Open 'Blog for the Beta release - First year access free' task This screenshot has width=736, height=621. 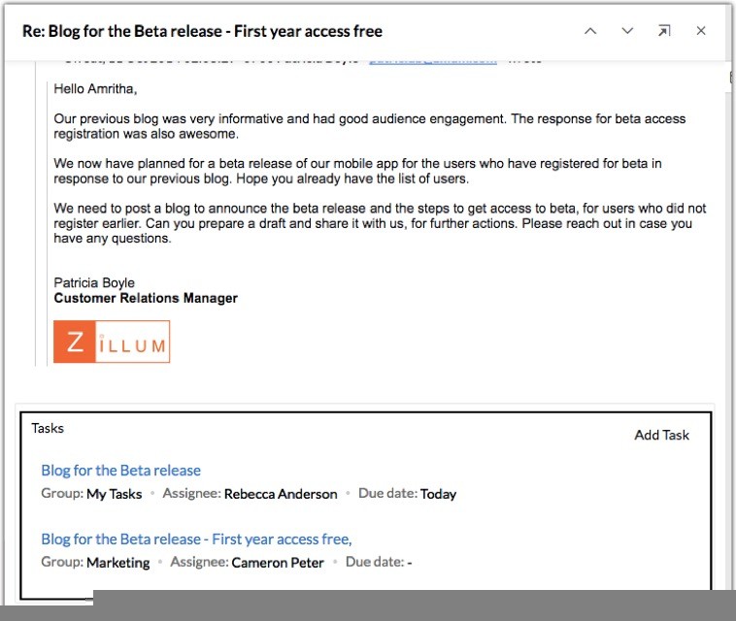coord(196,539)
